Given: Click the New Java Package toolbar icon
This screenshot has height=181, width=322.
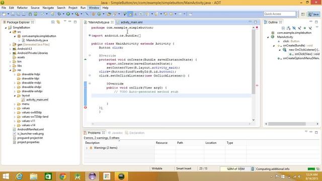Looking at the screenshot, I should tap(94, 14).
